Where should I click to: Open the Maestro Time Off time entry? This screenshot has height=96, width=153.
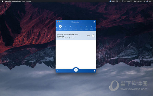[76, 36]
